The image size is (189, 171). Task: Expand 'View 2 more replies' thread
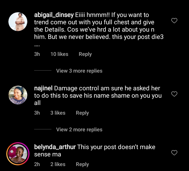[x=79, y=129]
